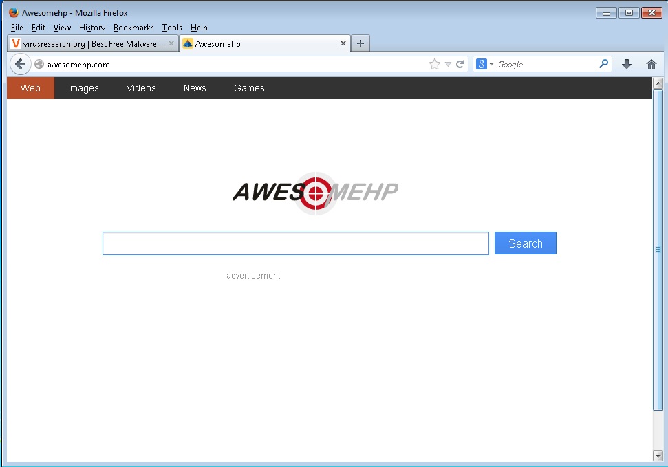668x467 pixels.
Task: Close the Awesomehp tab
Action: coord(343,43)
